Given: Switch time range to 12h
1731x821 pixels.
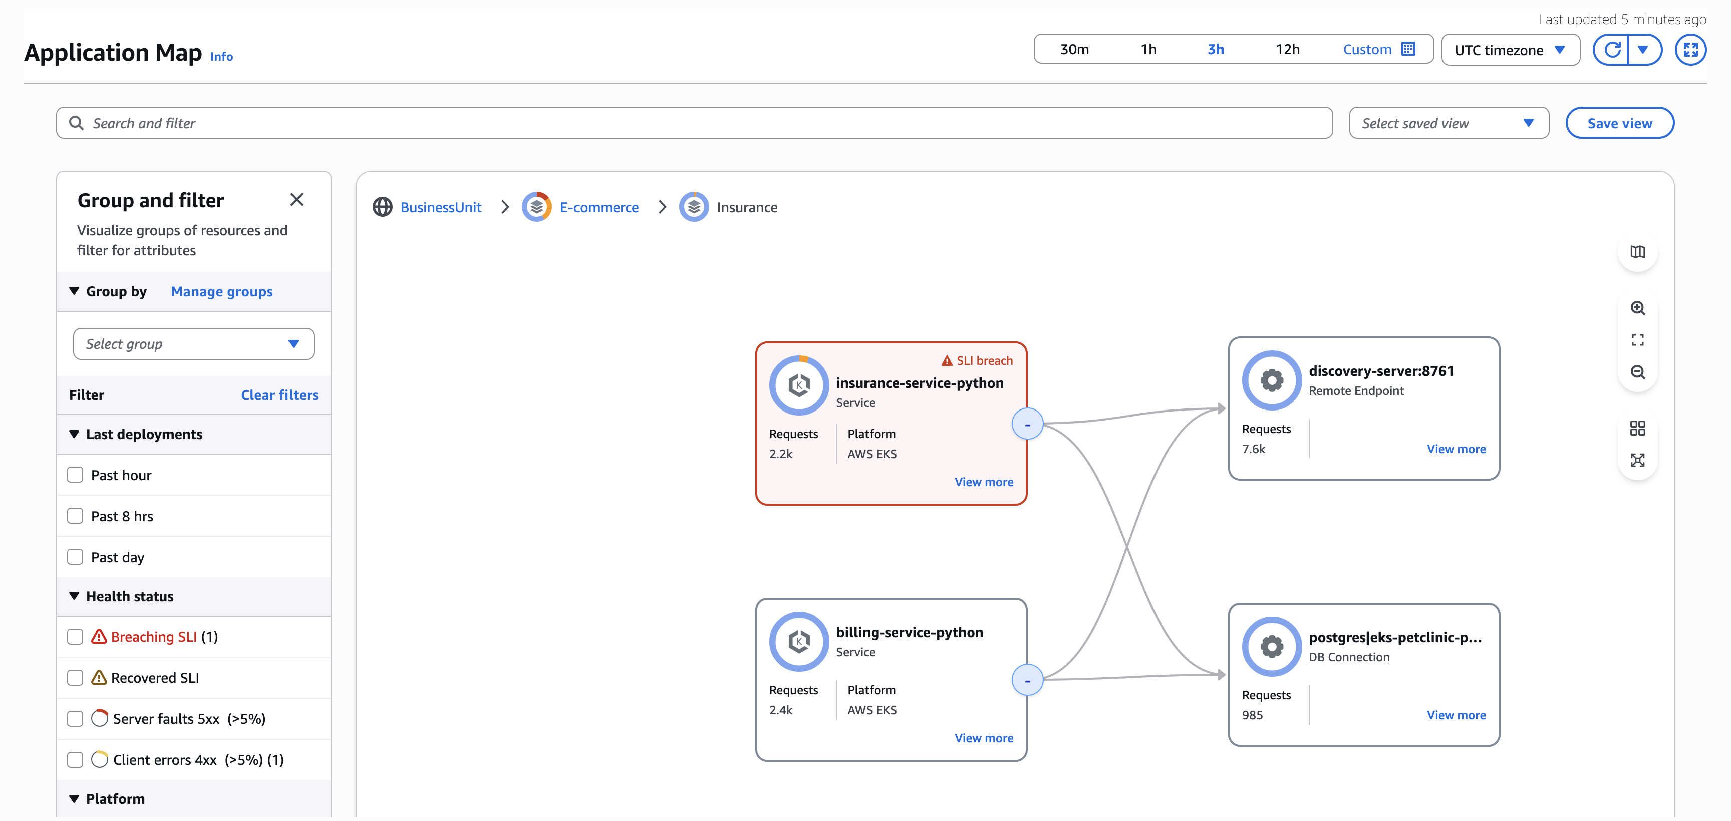Looking at the screenshot, I should tap(1287, 49).
